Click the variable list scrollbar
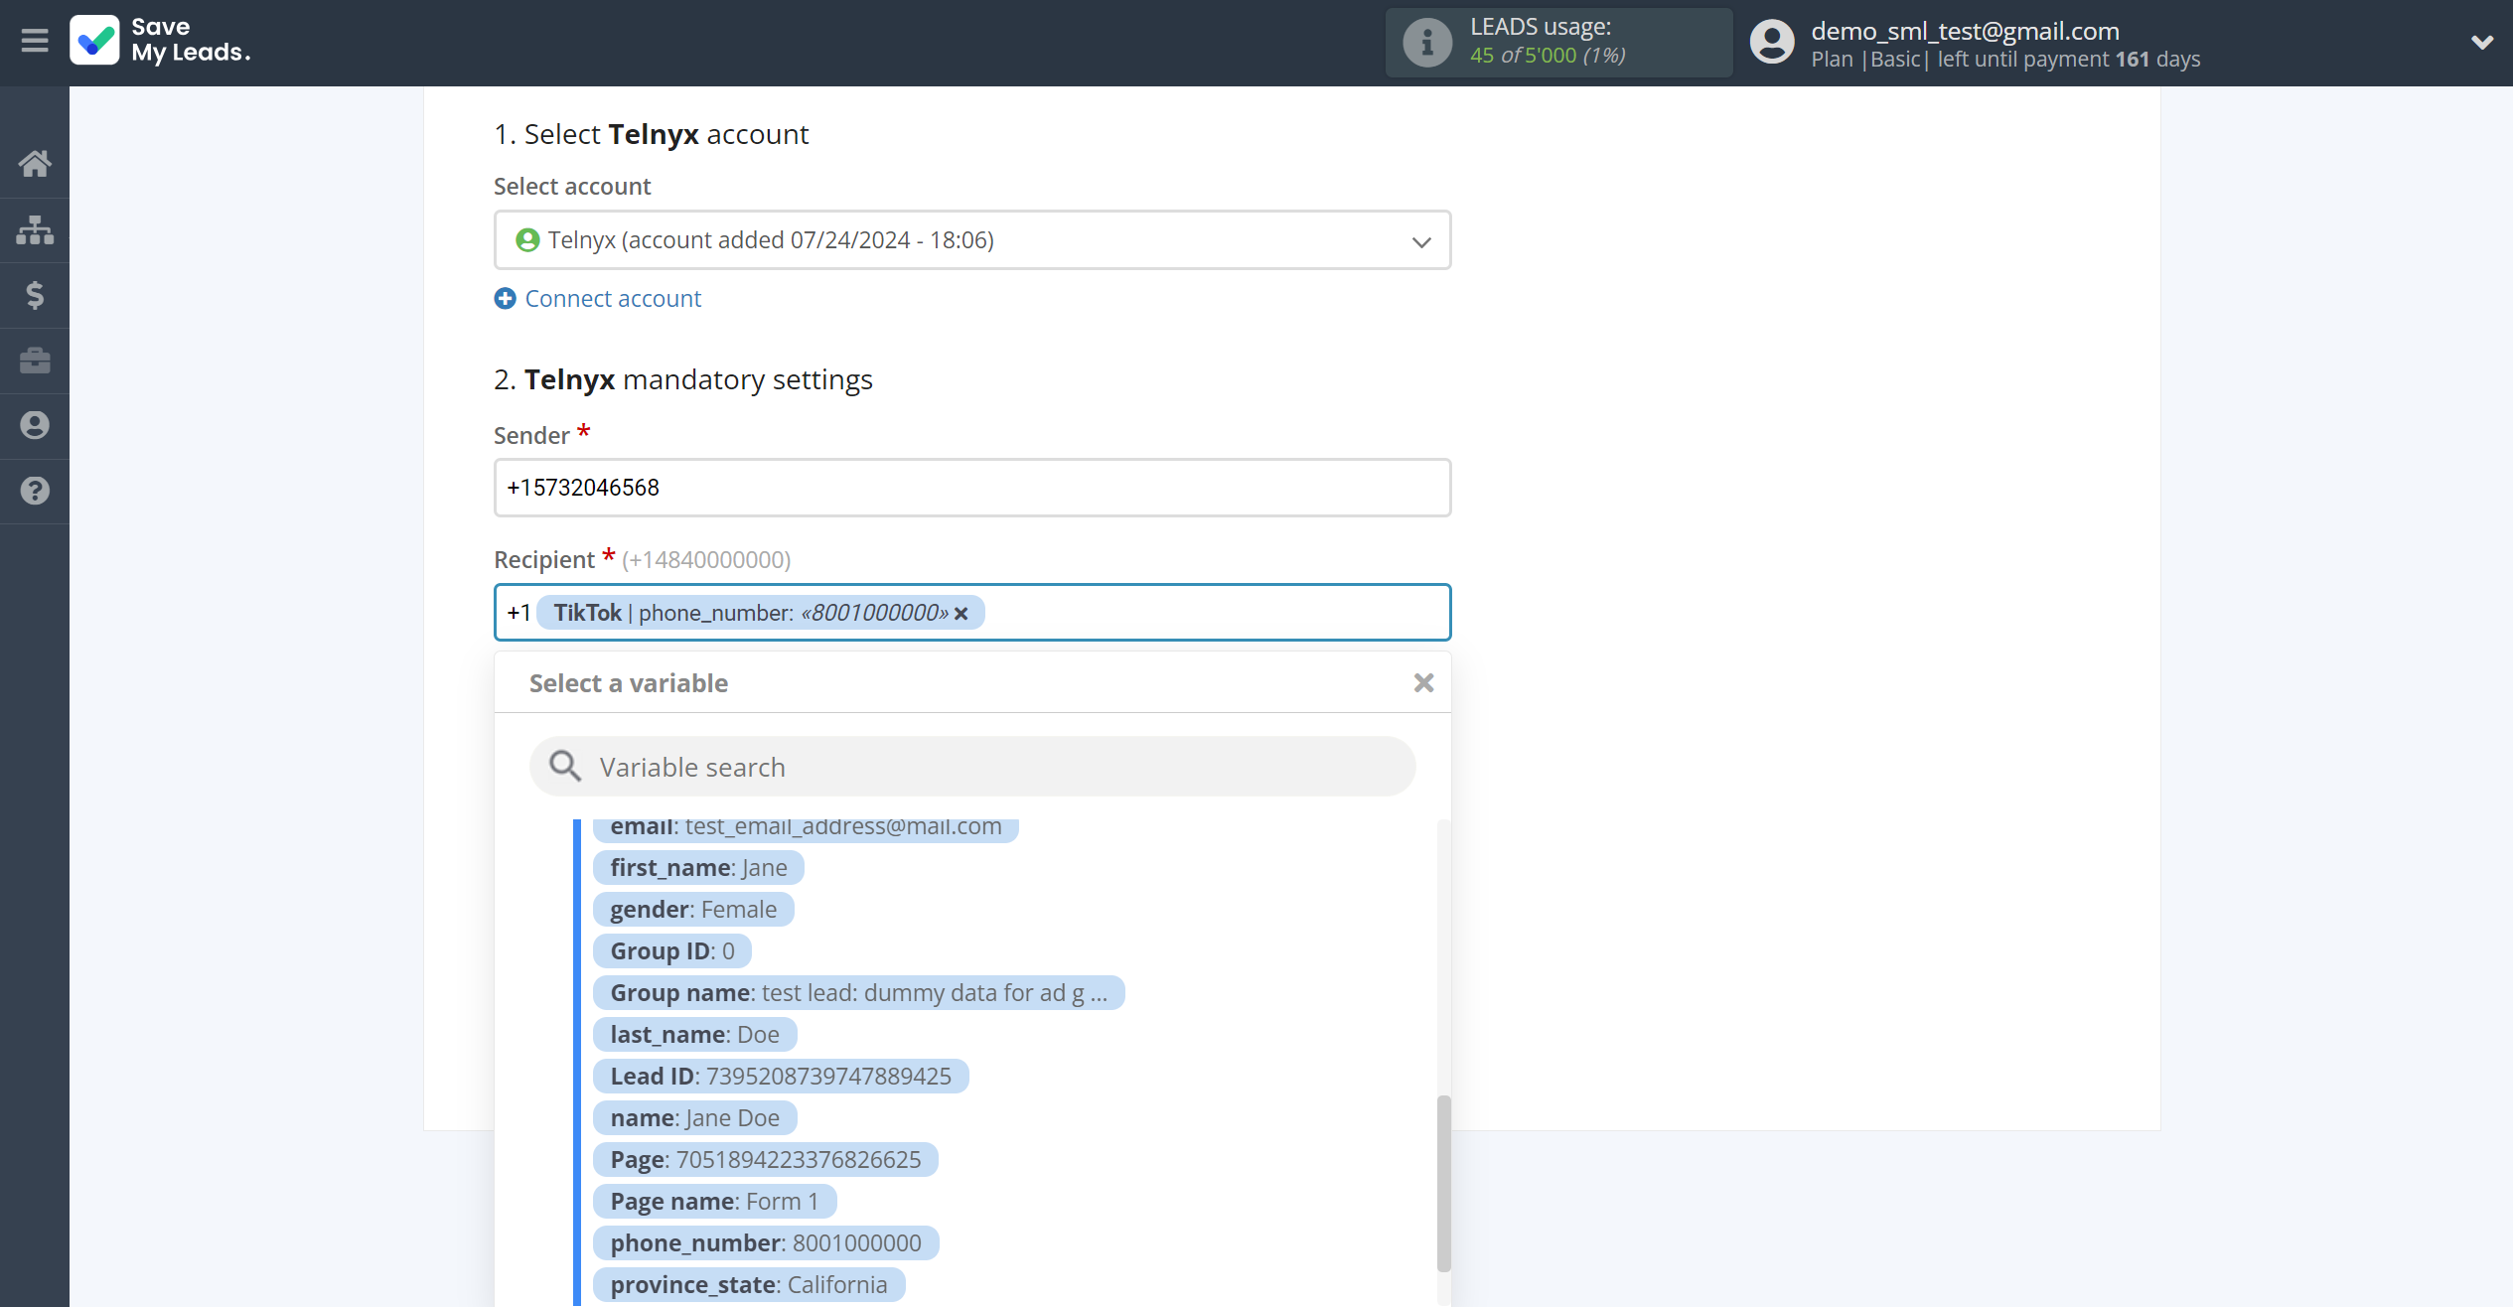 coord(1443,1183)
